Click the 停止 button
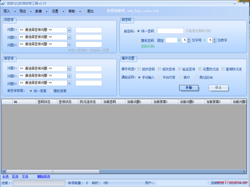Viewport: 250px width, 187px height. point(218,88)
